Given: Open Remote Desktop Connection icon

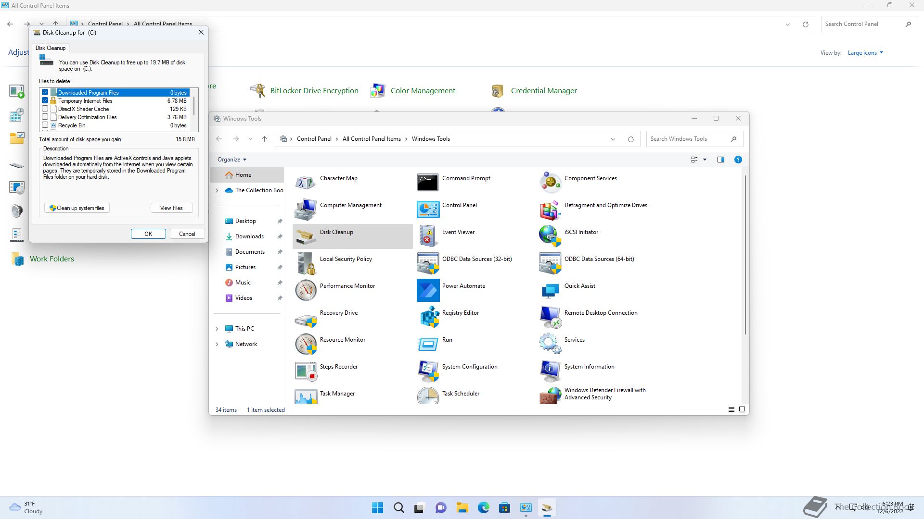Looking at the screenshot, I should (550, 317).
